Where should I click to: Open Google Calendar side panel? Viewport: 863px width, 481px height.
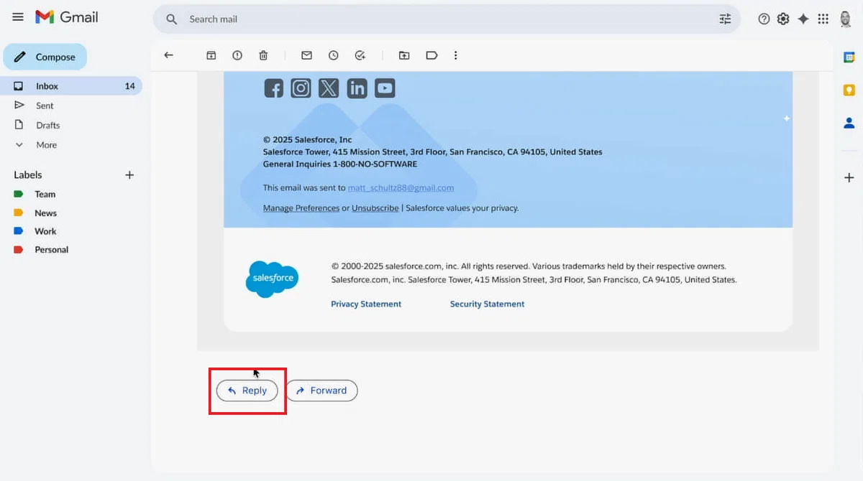point(849,57)
